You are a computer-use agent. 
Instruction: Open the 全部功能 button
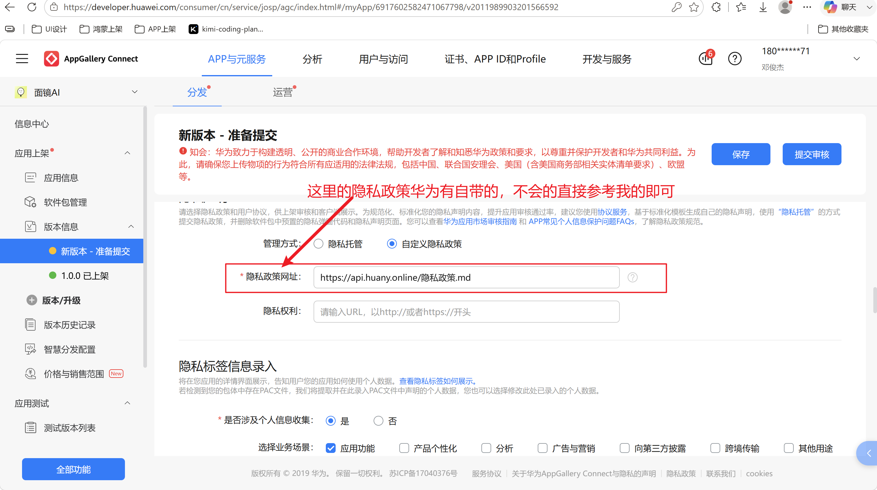[x=73, y=469]
